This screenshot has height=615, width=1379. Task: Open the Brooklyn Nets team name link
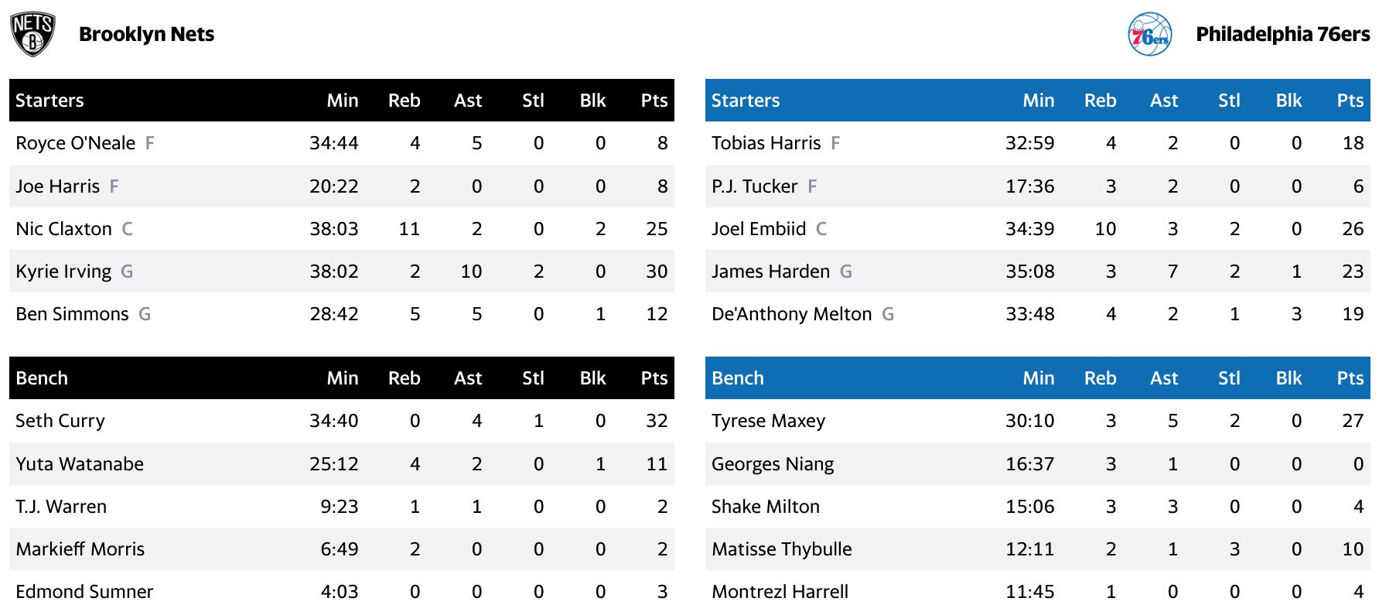click(x=146, y=34)
